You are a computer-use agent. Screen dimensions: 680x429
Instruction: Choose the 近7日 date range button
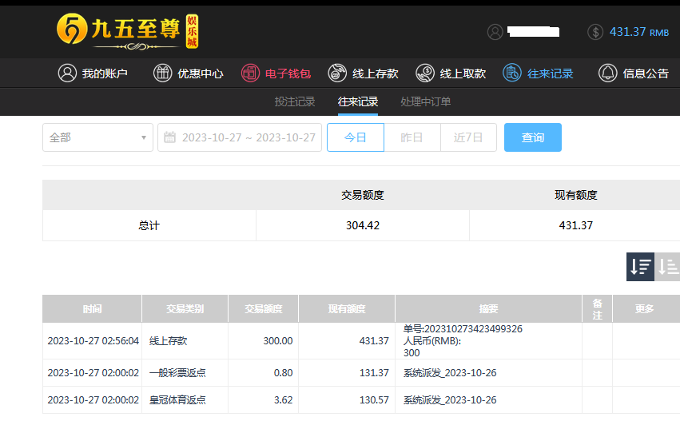point(468,137)
